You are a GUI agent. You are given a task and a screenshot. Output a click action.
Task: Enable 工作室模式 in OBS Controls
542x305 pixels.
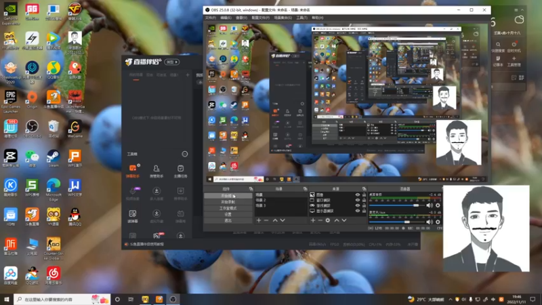click(228, 208)
